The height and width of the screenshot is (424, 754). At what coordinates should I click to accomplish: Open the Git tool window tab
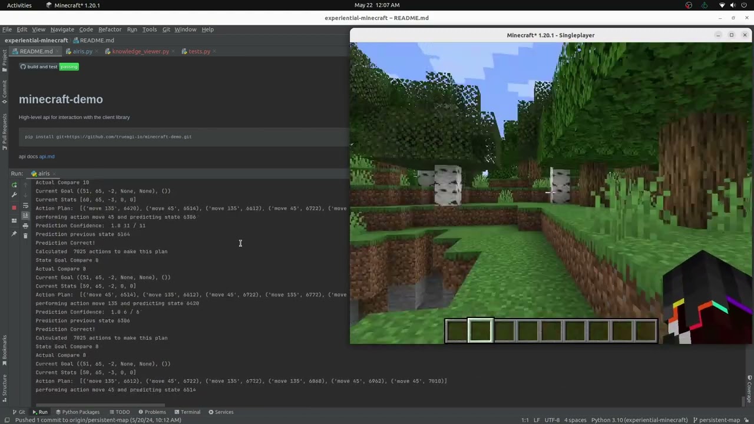[x=19, y=412]
